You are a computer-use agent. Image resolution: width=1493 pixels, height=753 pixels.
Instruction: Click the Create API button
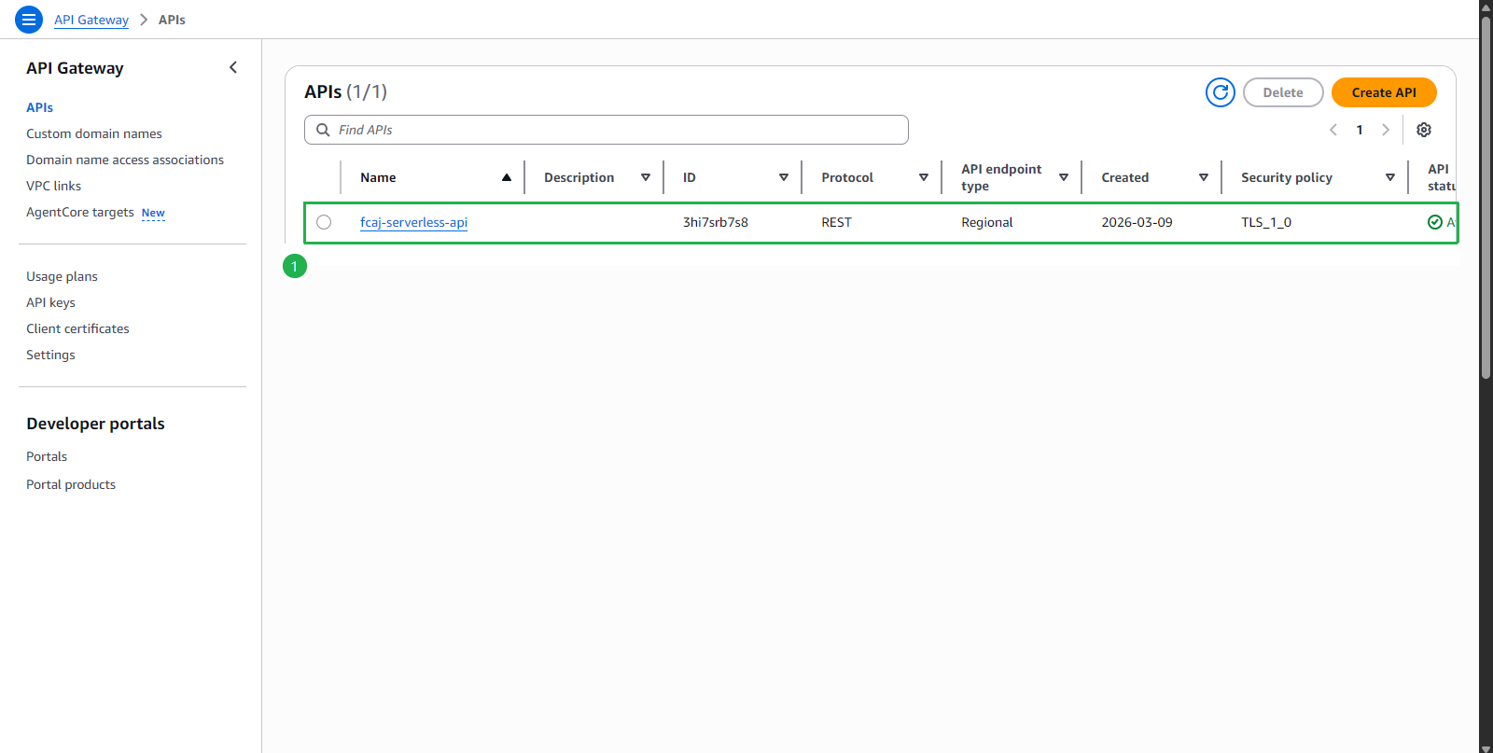(1384, 92)
